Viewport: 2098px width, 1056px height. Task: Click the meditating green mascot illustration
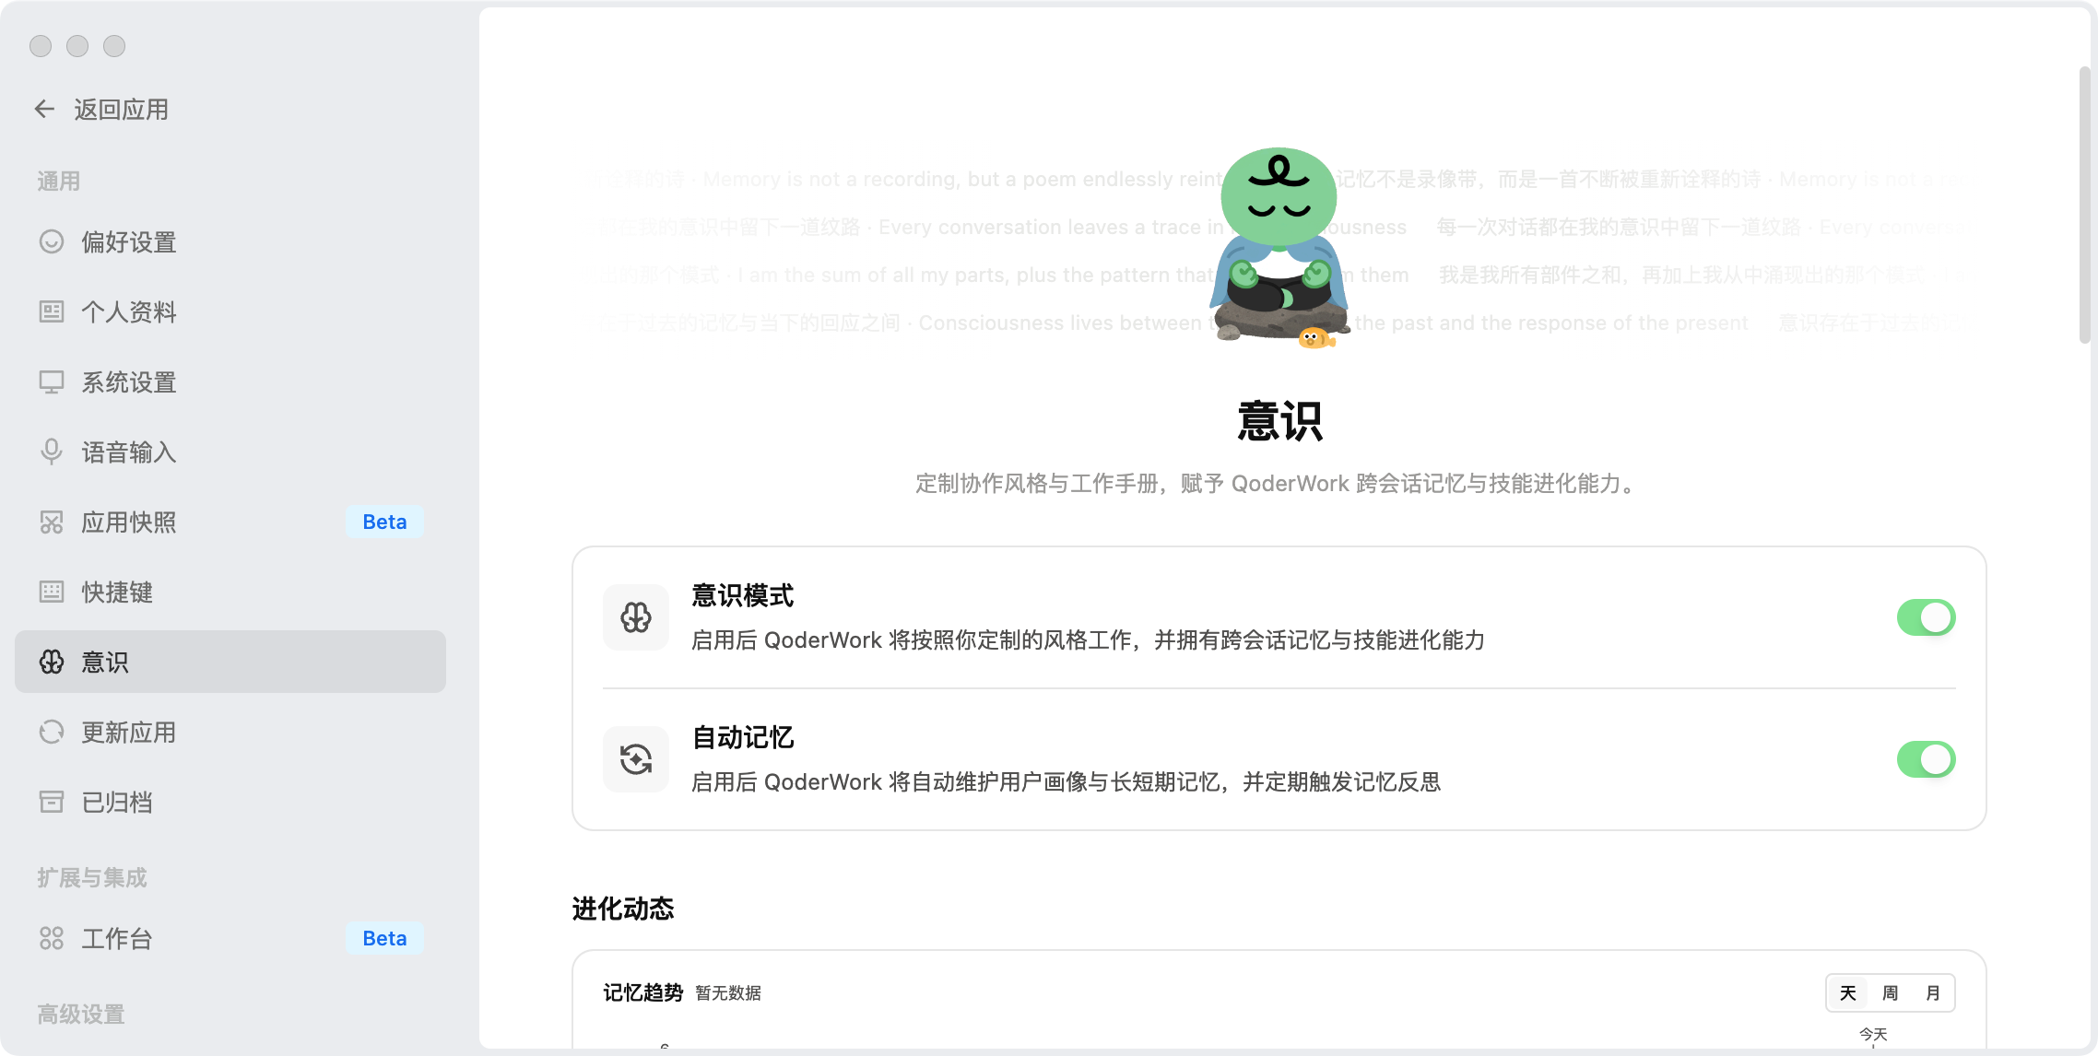point(1279,249)
